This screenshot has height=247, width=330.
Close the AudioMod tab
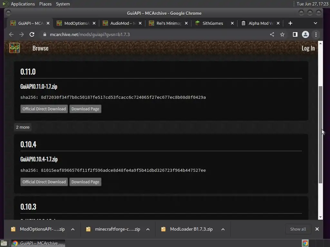[x=140, y=23]
